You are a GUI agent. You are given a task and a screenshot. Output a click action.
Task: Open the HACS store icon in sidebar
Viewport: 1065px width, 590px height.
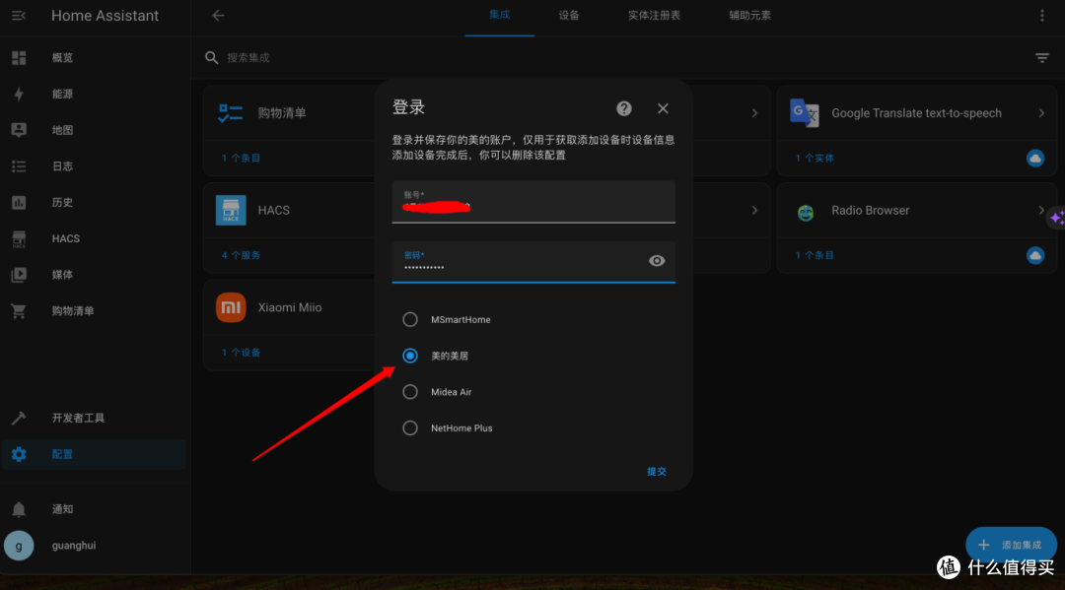[19, 238]
